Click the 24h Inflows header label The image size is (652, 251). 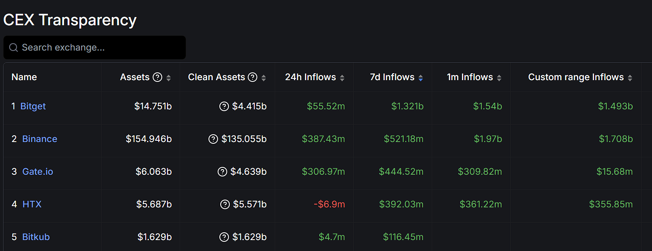tap(311, 77)
